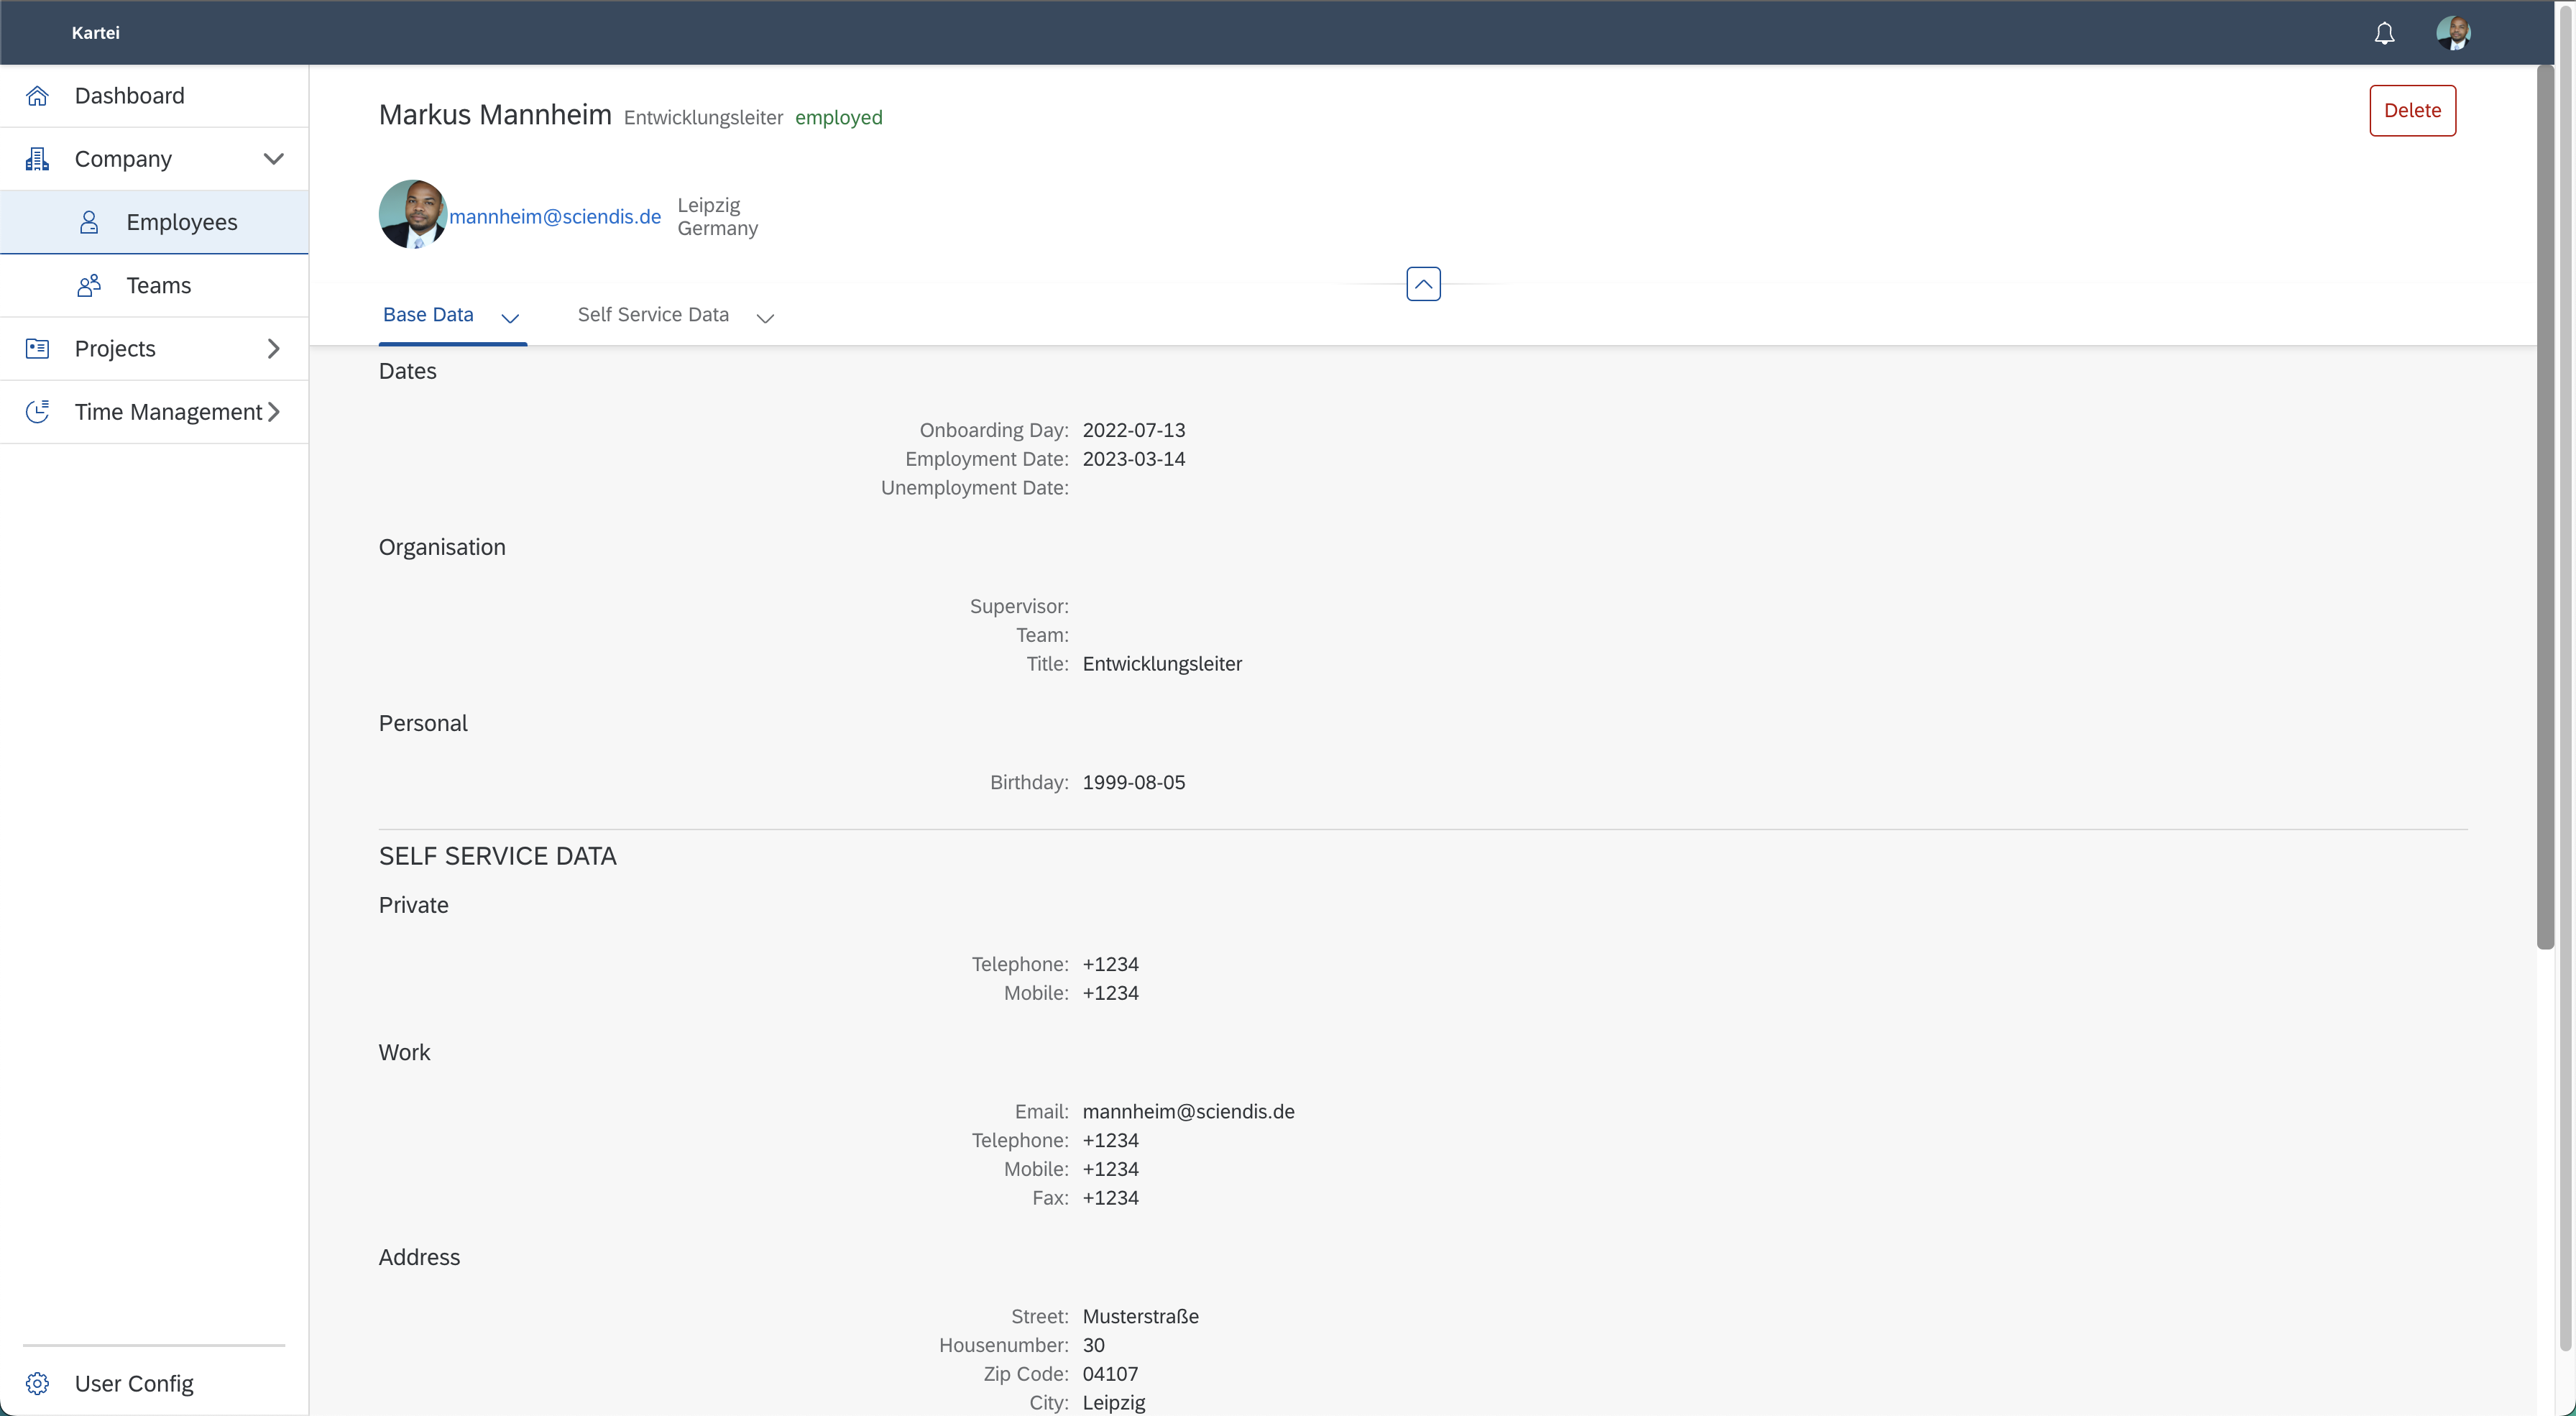2576x1416 pixels.
Task: Open Teams in the sidebar
Action: click(154, 286)
